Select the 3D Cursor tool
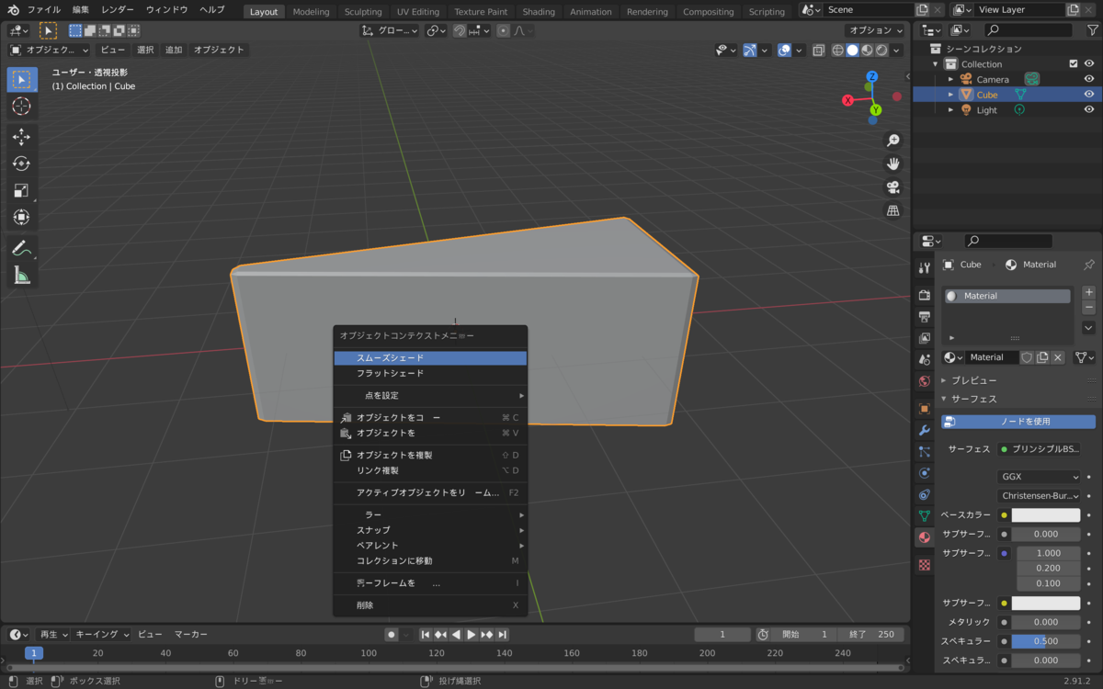Viewport: 1103px width, 689px height. (x=21, y=107)
